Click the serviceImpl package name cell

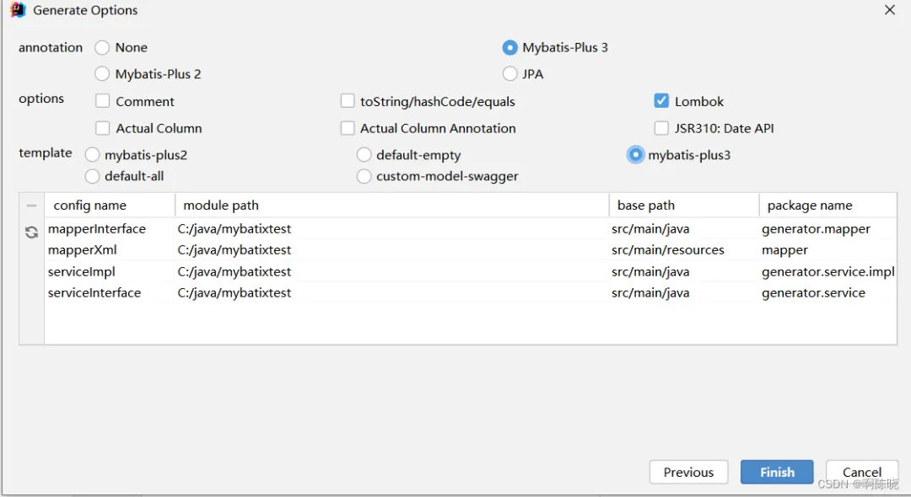(827, 271)
